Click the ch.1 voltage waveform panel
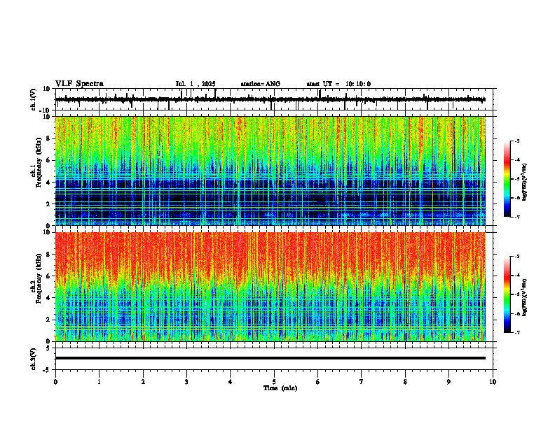 pos(275,99)
